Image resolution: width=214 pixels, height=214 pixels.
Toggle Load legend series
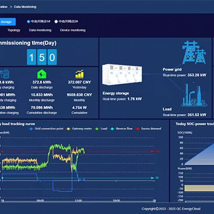(101, 129)
